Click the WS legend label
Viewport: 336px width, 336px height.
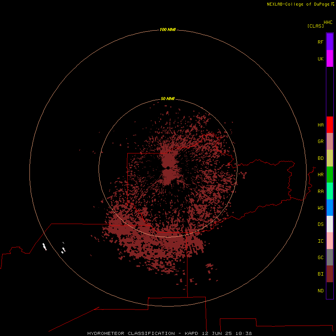click(320, 208)
